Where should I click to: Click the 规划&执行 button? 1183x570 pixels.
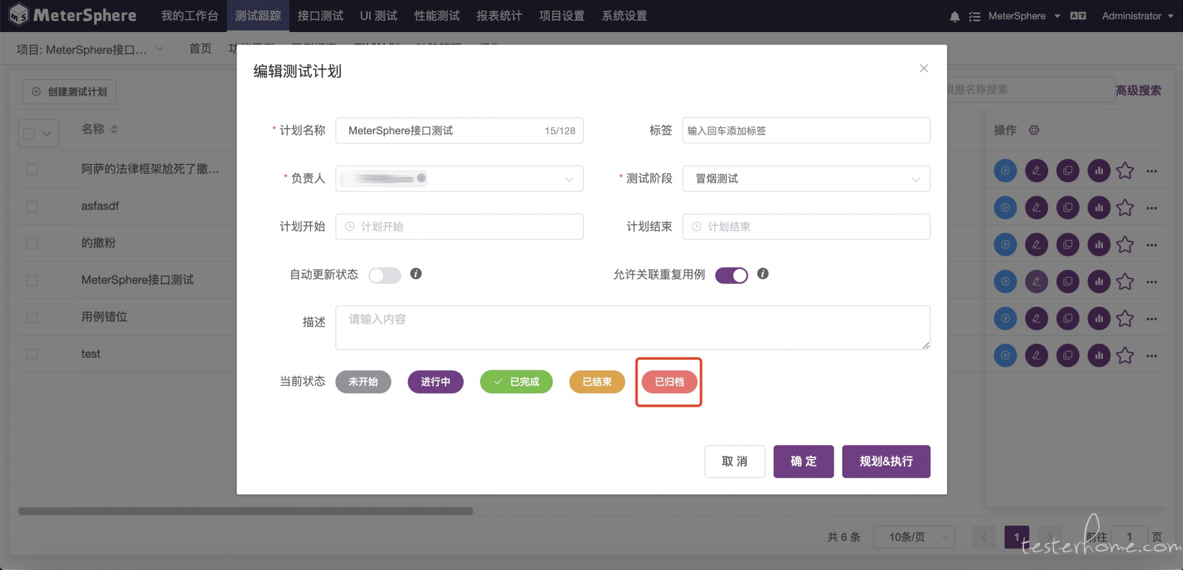886,462
